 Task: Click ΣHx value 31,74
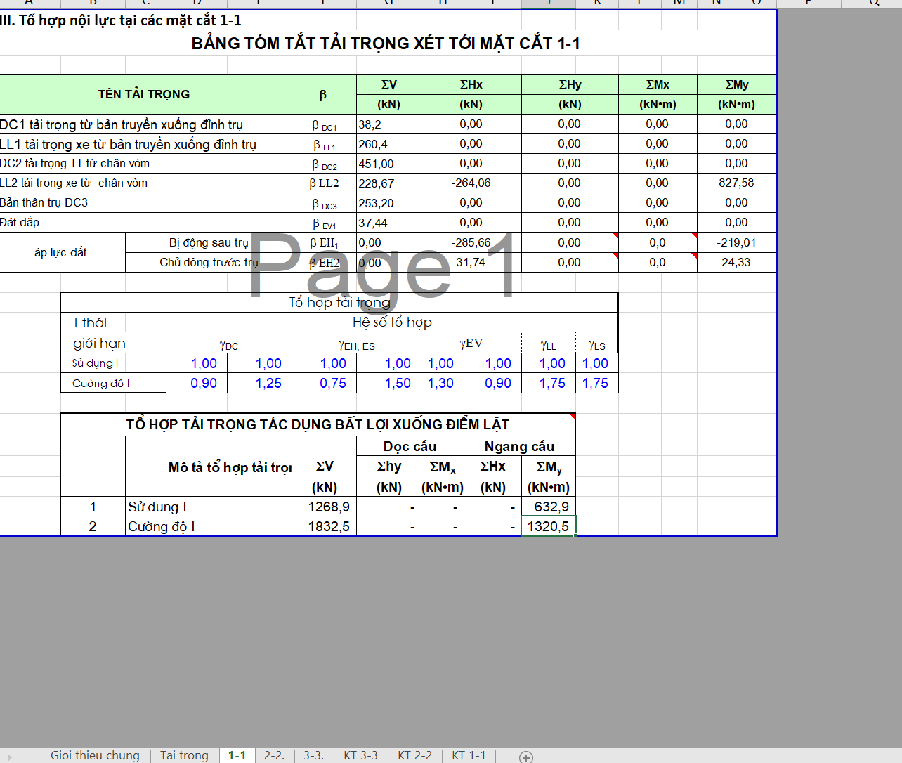(471, 262)
